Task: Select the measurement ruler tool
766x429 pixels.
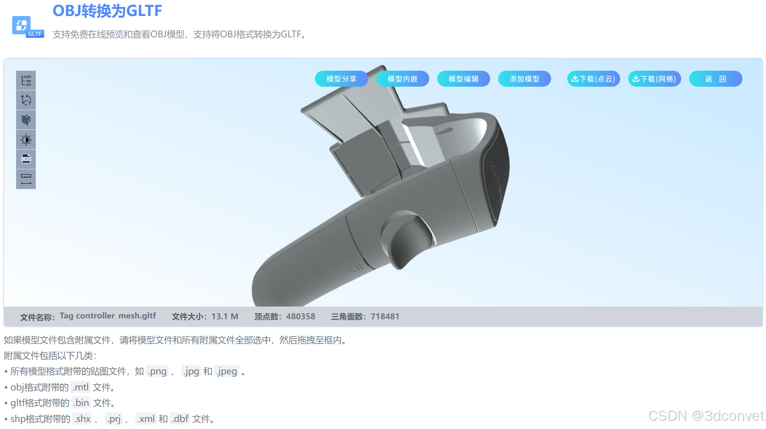Action: pos(26,179)
